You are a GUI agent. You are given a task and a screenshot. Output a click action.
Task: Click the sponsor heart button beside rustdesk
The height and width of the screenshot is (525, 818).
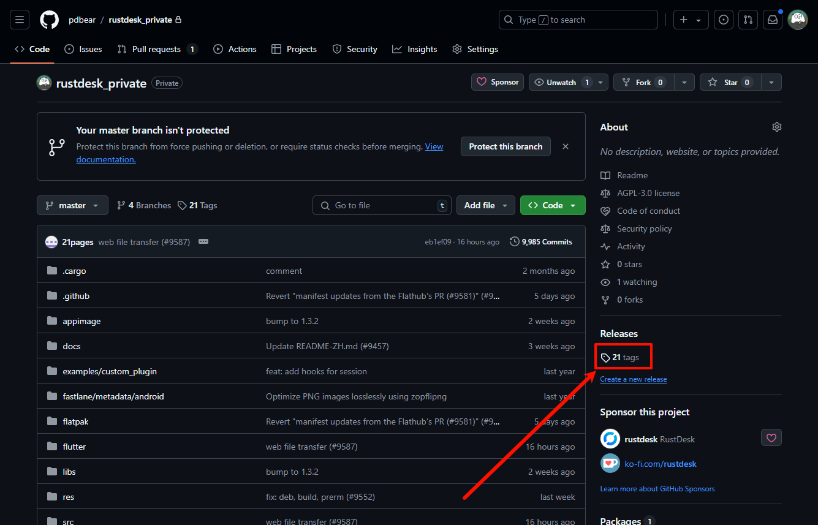(x=771, y=437)
